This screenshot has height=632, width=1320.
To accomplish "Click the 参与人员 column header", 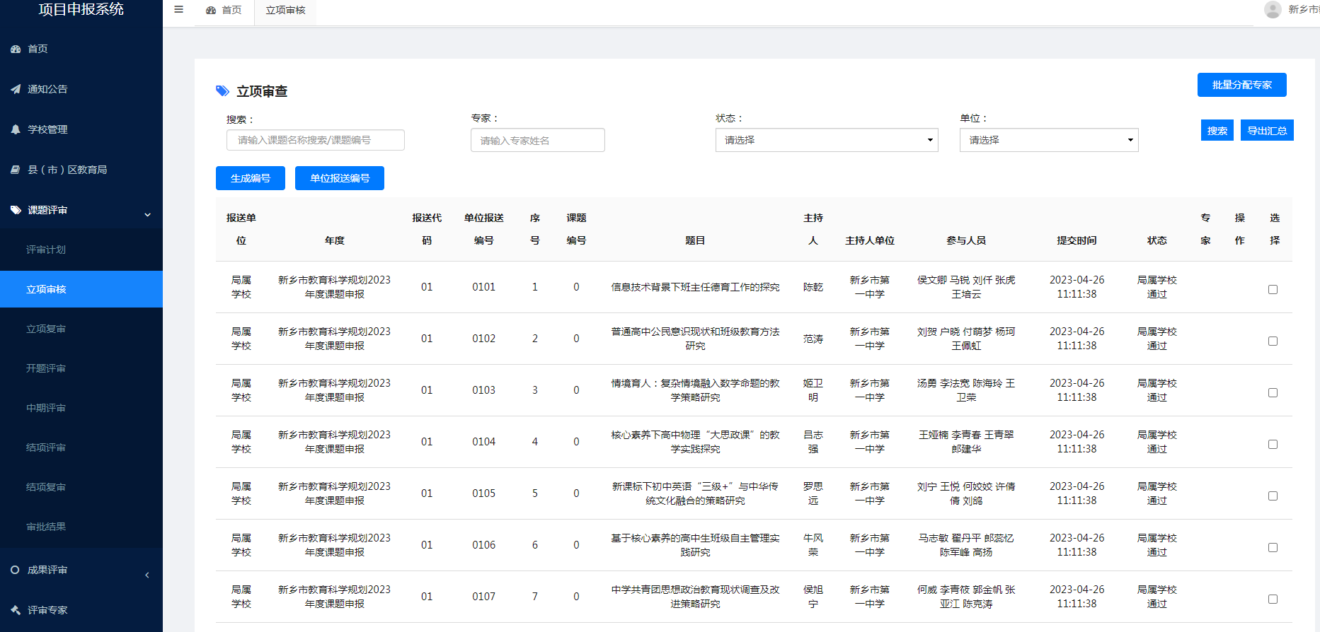I will (x=966, y=240).
